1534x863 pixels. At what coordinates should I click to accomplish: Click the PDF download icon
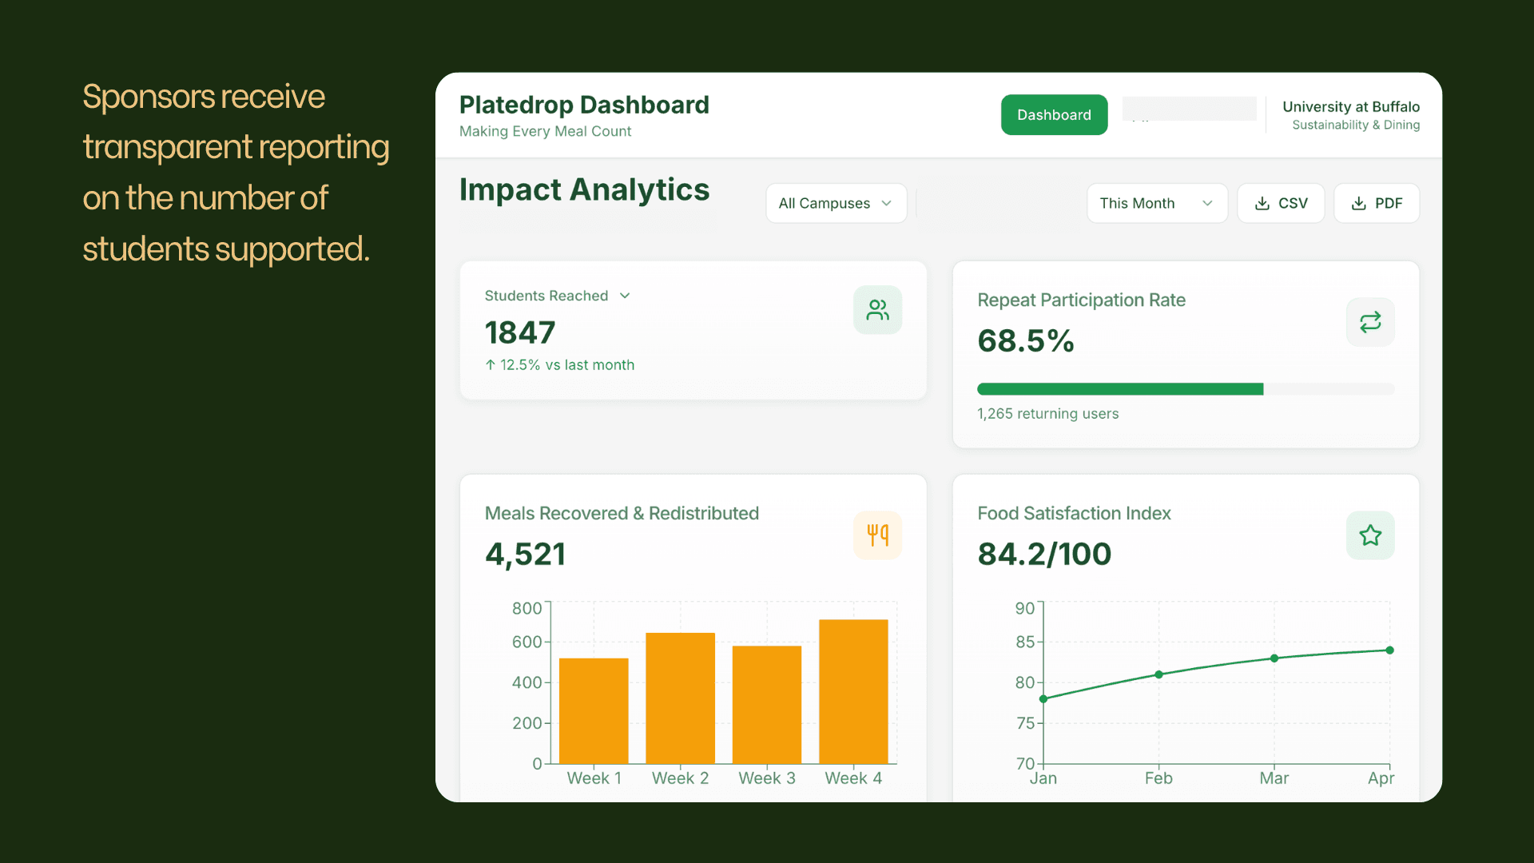[1358, 204]
